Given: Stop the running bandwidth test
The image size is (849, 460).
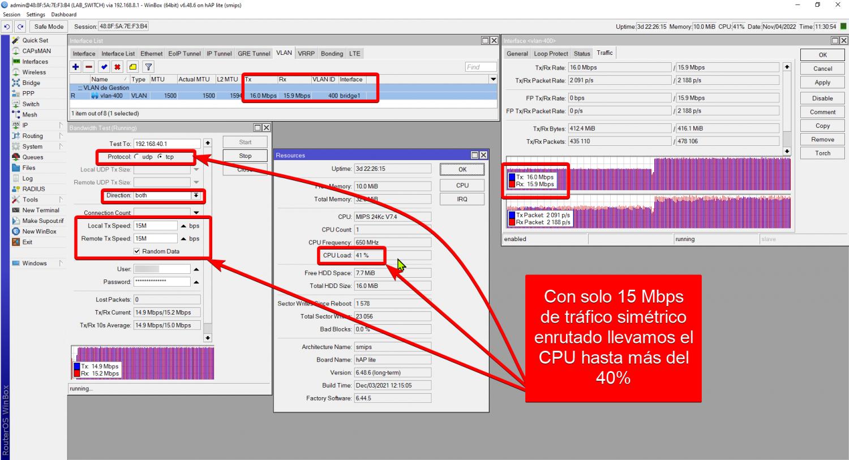Looking at the screenshot, I should click(245, 156).
